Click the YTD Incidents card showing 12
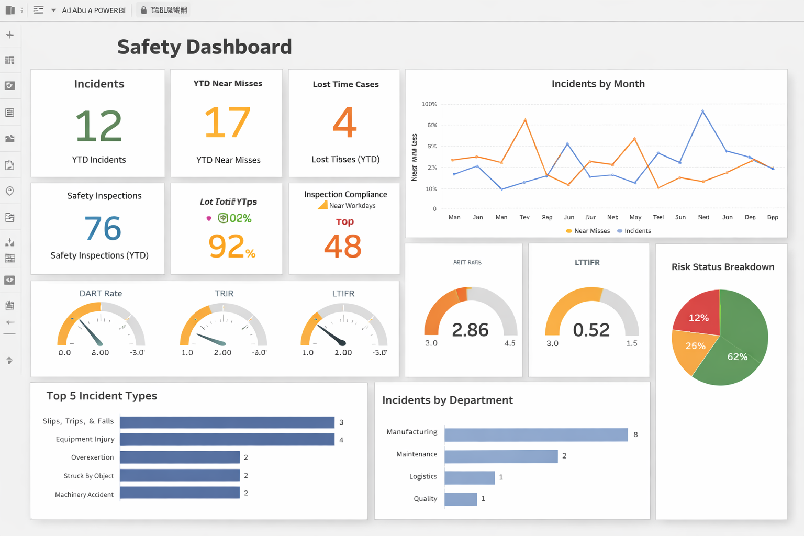Viewport: 804px width, 536px height. point(97,123)
